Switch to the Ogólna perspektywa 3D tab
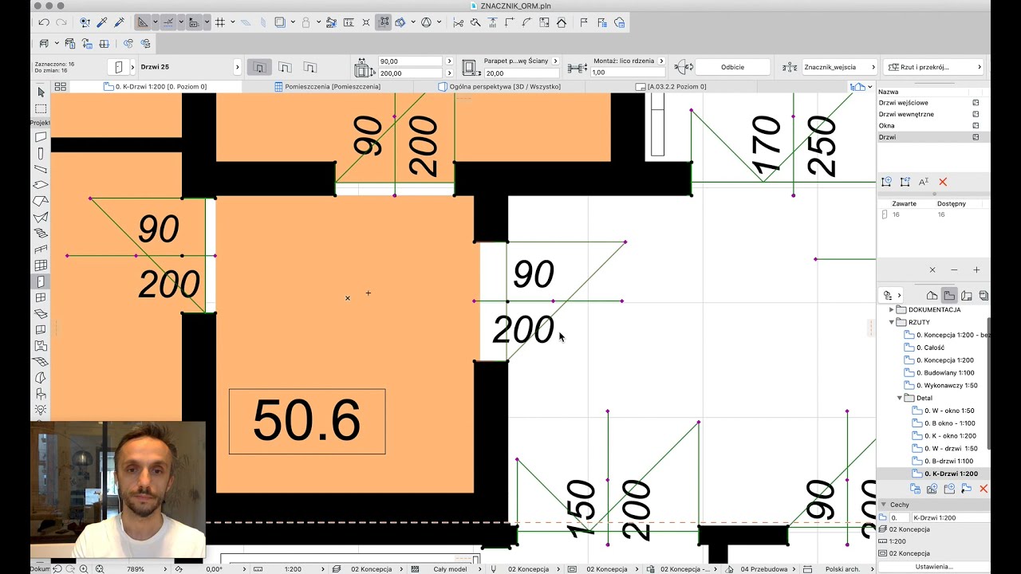 click(499, 86)
